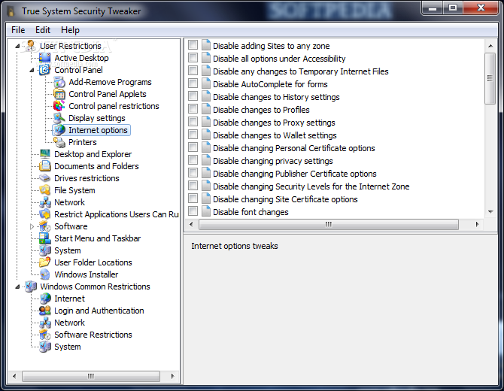This screenshot has height=391, width=504.
Task: Click the tree panel horizontal scroll right arrow
Action: pyautogui.click(x=173, y=376)
